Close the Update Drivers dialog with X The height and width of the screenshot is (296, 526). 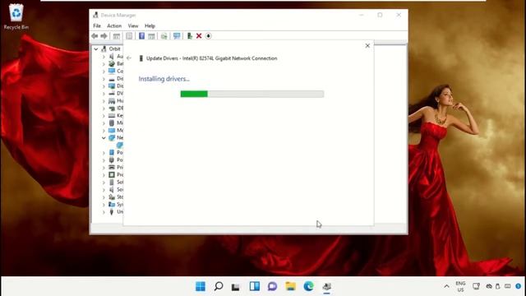tap(367, 46)
